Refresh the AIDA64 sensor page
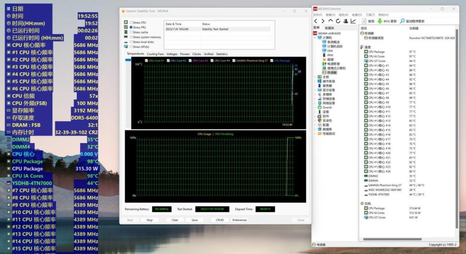Viewport: 466px width, 254px height. pyautogui.click(x=338, y=21)
